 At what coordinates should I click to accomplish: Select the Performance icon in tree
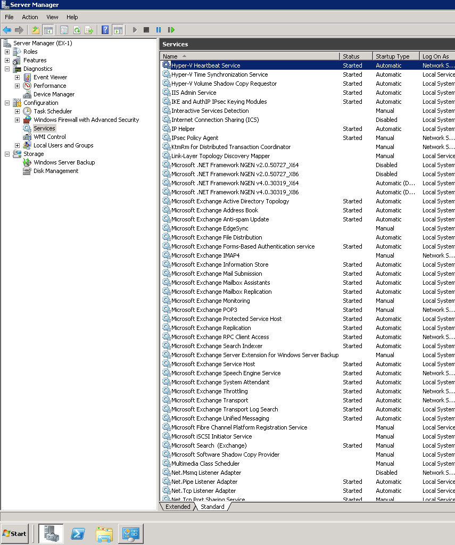pyautogui.click(x=27, y=86)
